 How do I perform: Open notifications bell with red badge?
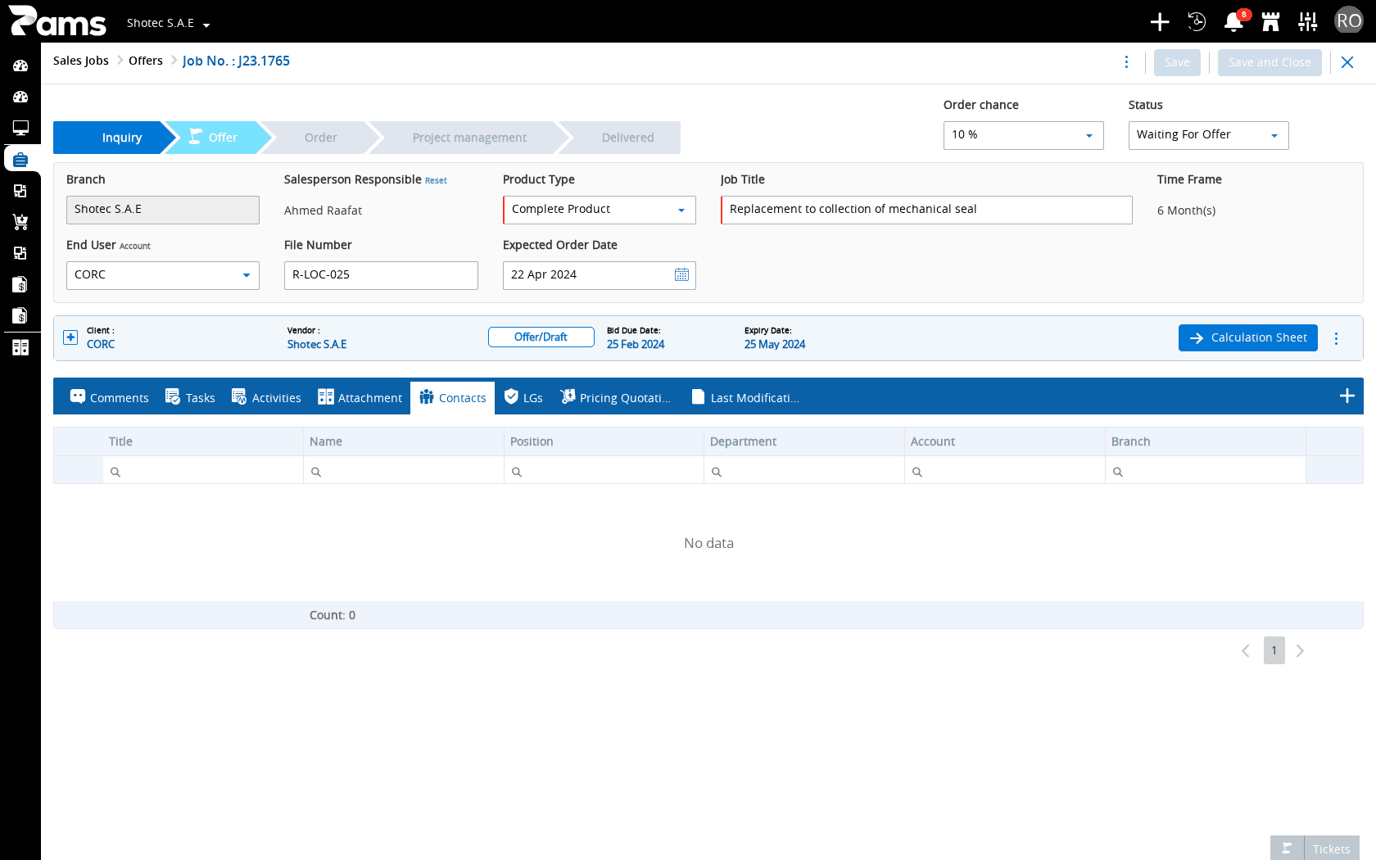click(1233, 22)
